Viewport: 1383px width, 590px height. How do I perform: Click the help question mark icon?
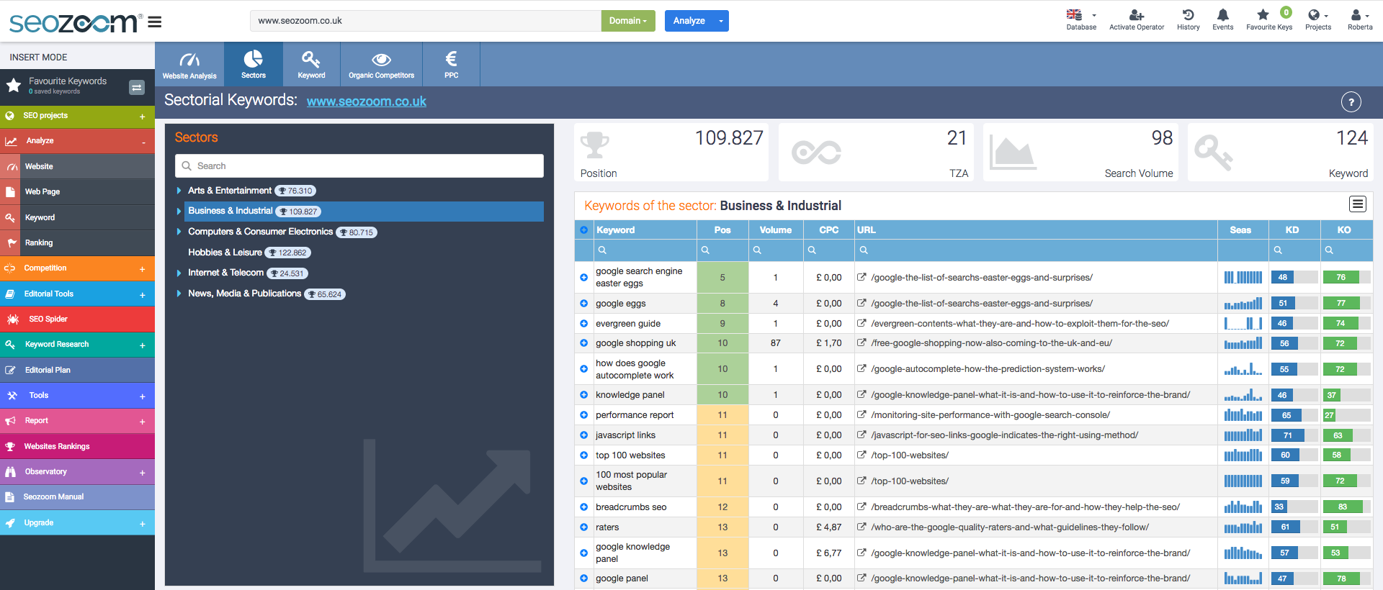pyautogui.click(x=1351, y=102)
